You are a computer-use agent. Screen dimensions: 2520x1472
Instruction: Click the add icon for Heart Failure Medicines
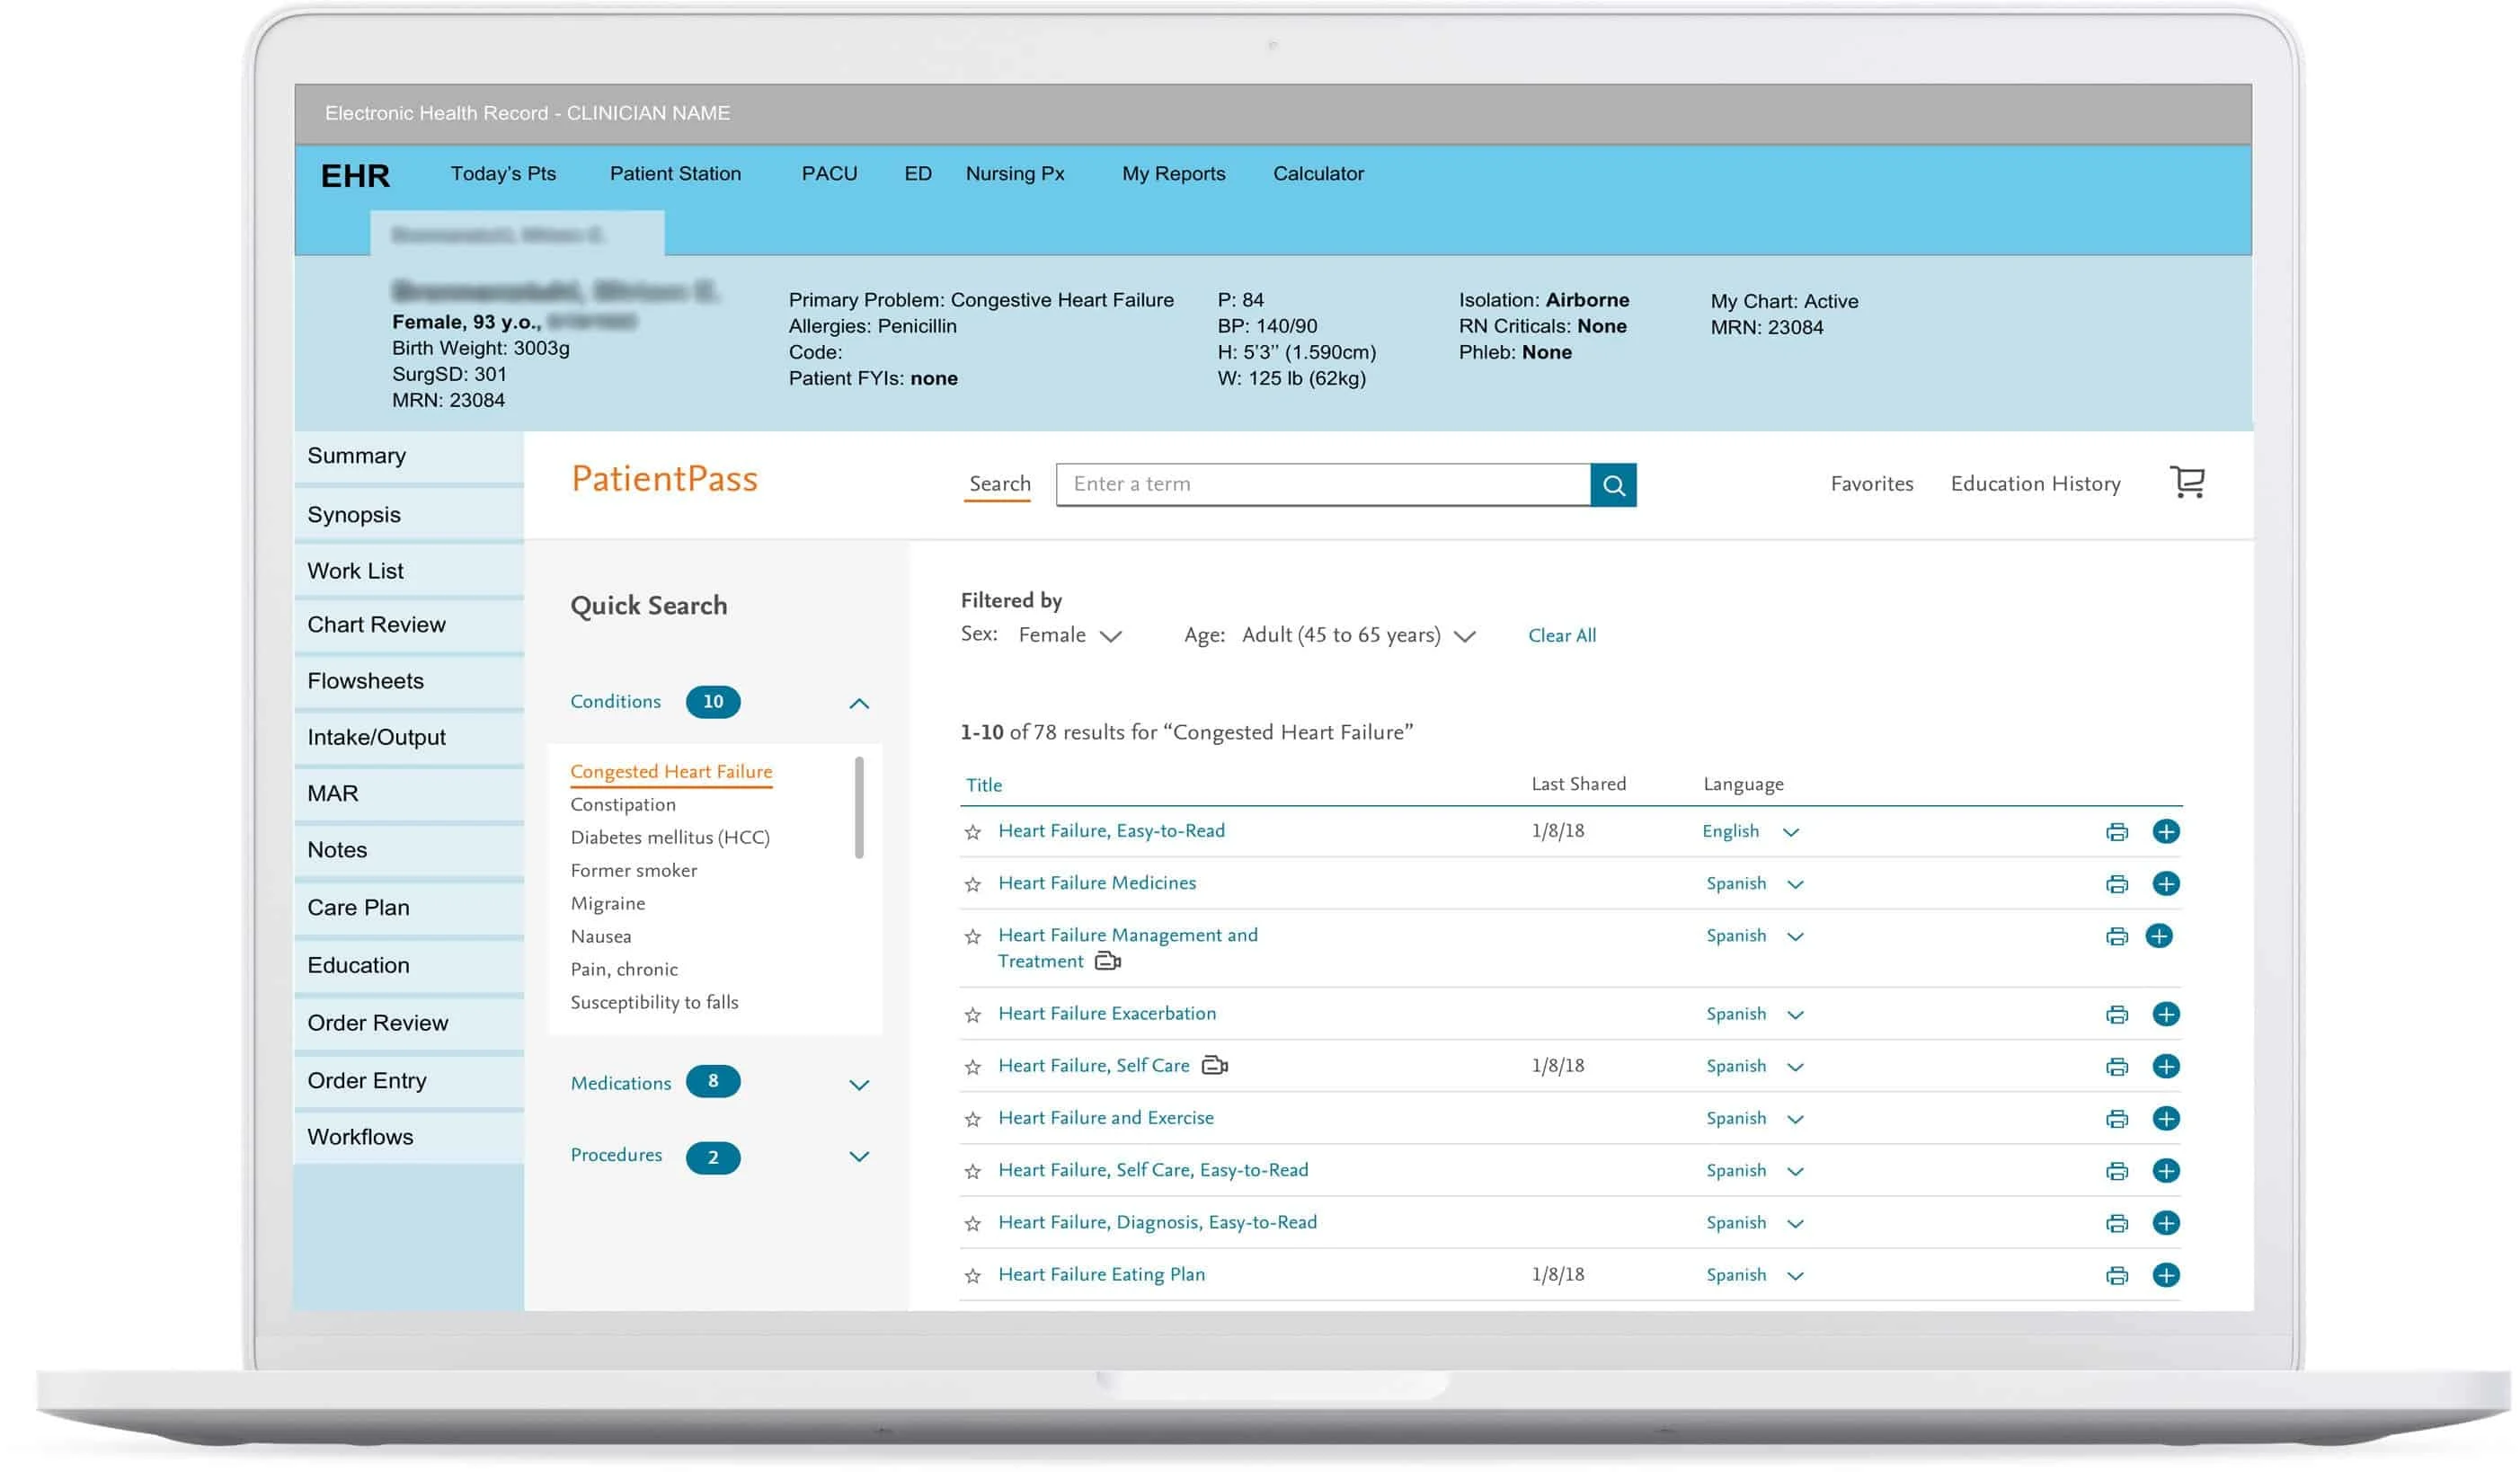(x=2164, y=883)
